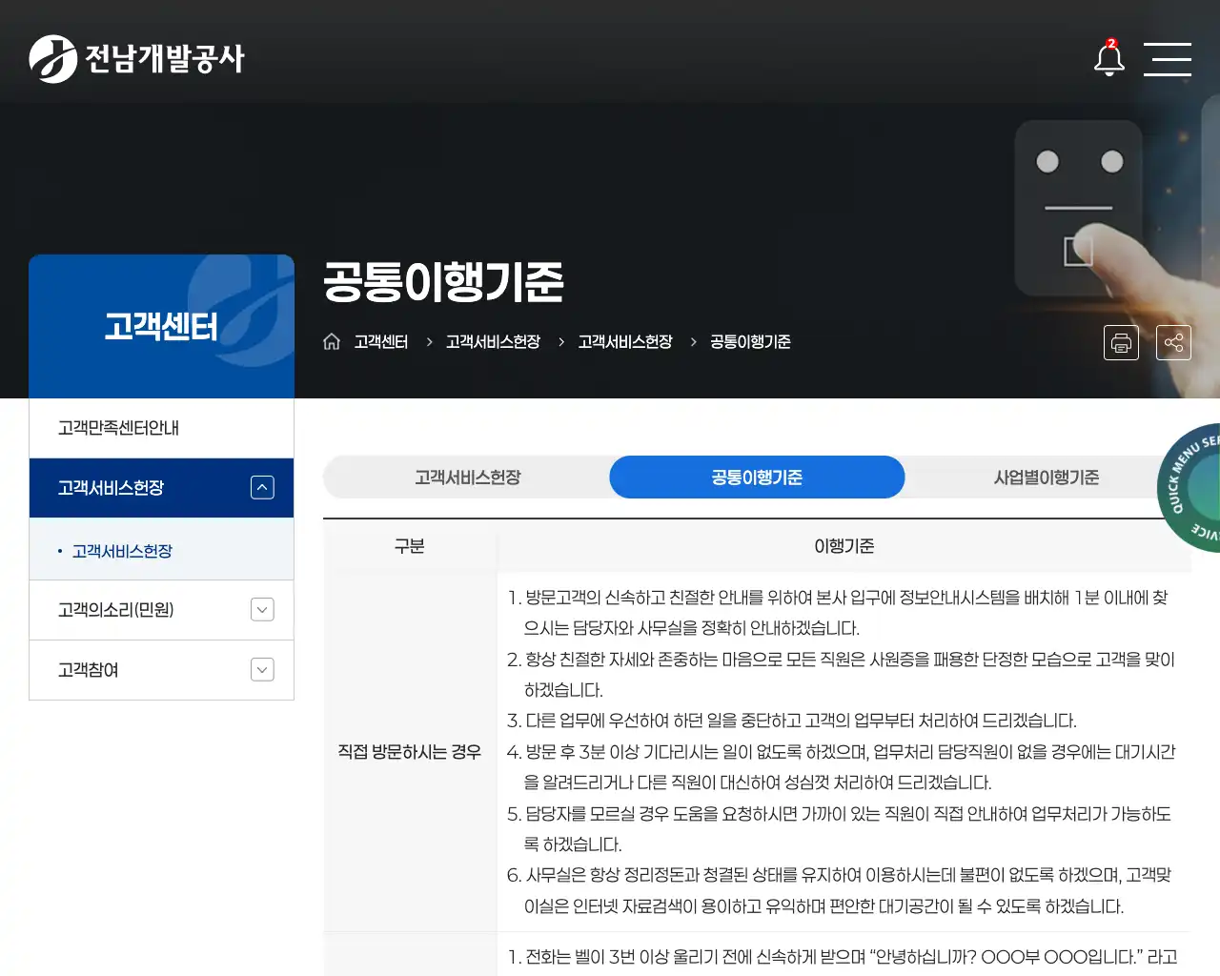Switch to the 사업별이행기준 tab
Viewport: 1220px width, 976px height.
click(x=1047, y=477)
